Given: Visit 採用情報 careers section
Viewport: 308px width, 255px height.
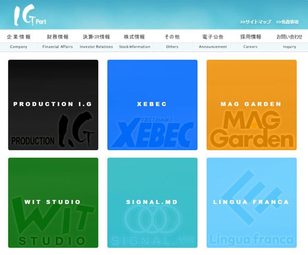Looking at the screenshot, I should (x=251, y=37).
